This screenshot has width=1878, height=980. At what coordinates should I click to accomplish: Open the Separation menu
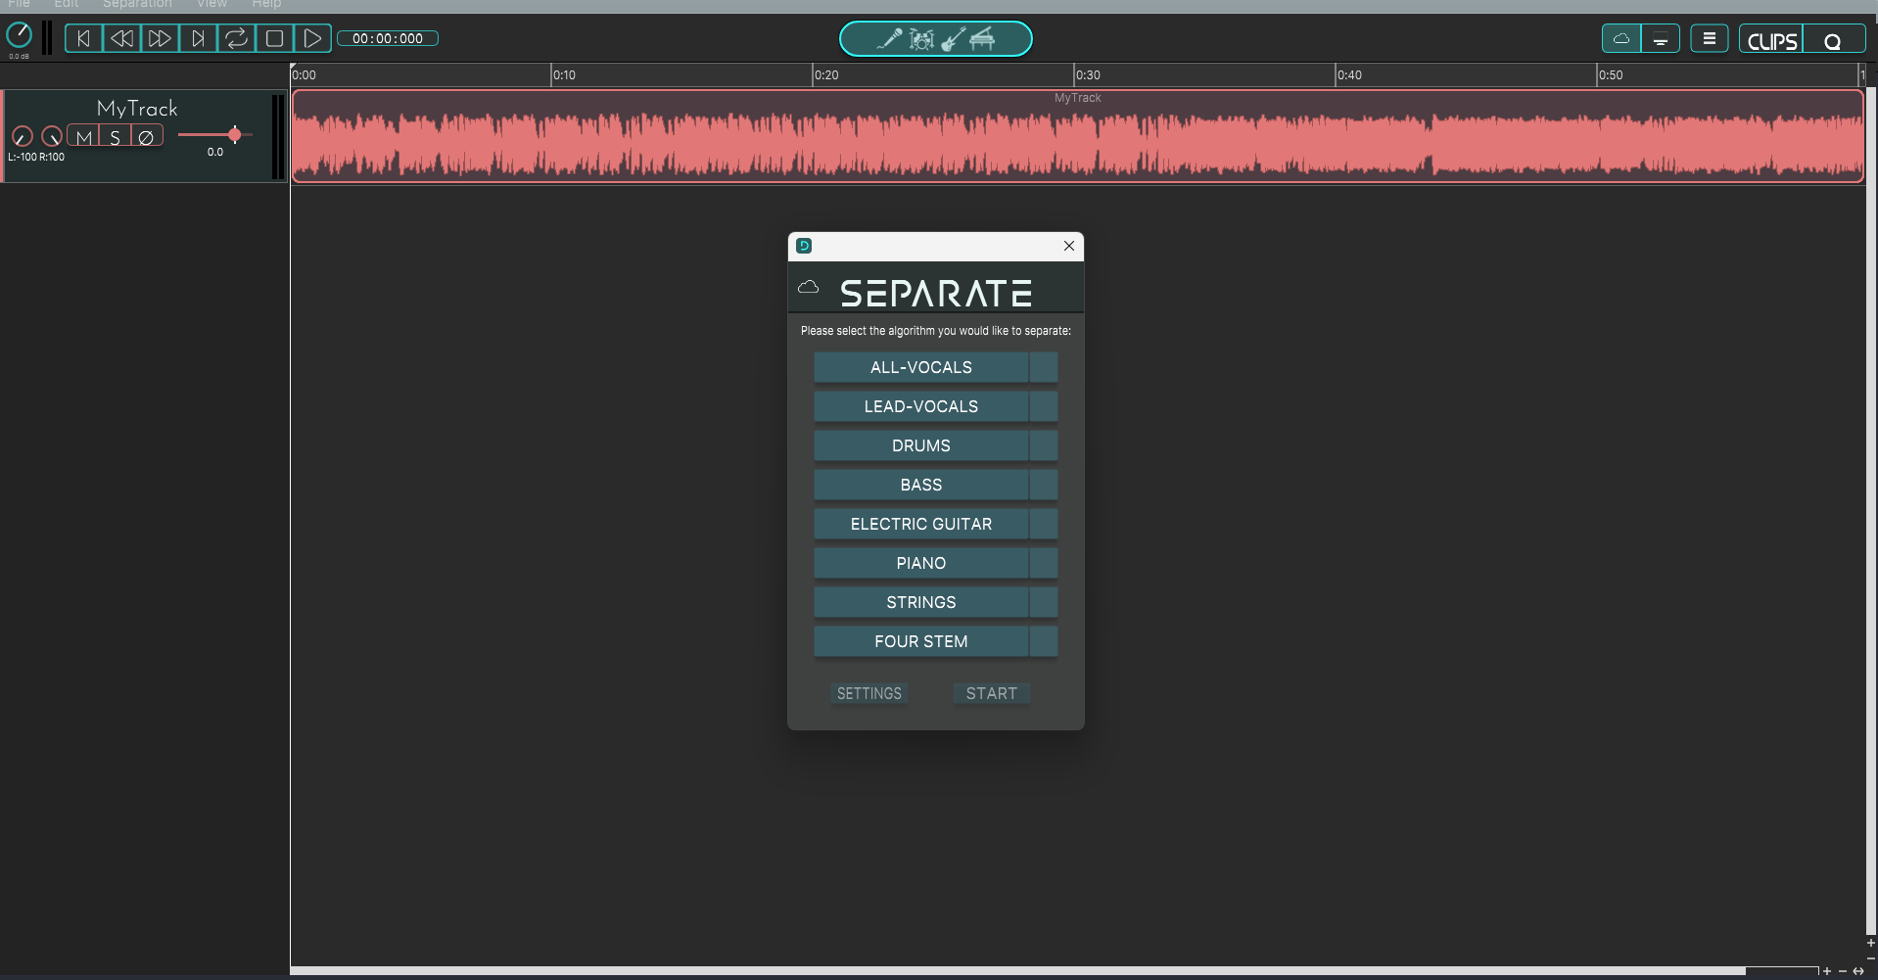click(136, 4)
